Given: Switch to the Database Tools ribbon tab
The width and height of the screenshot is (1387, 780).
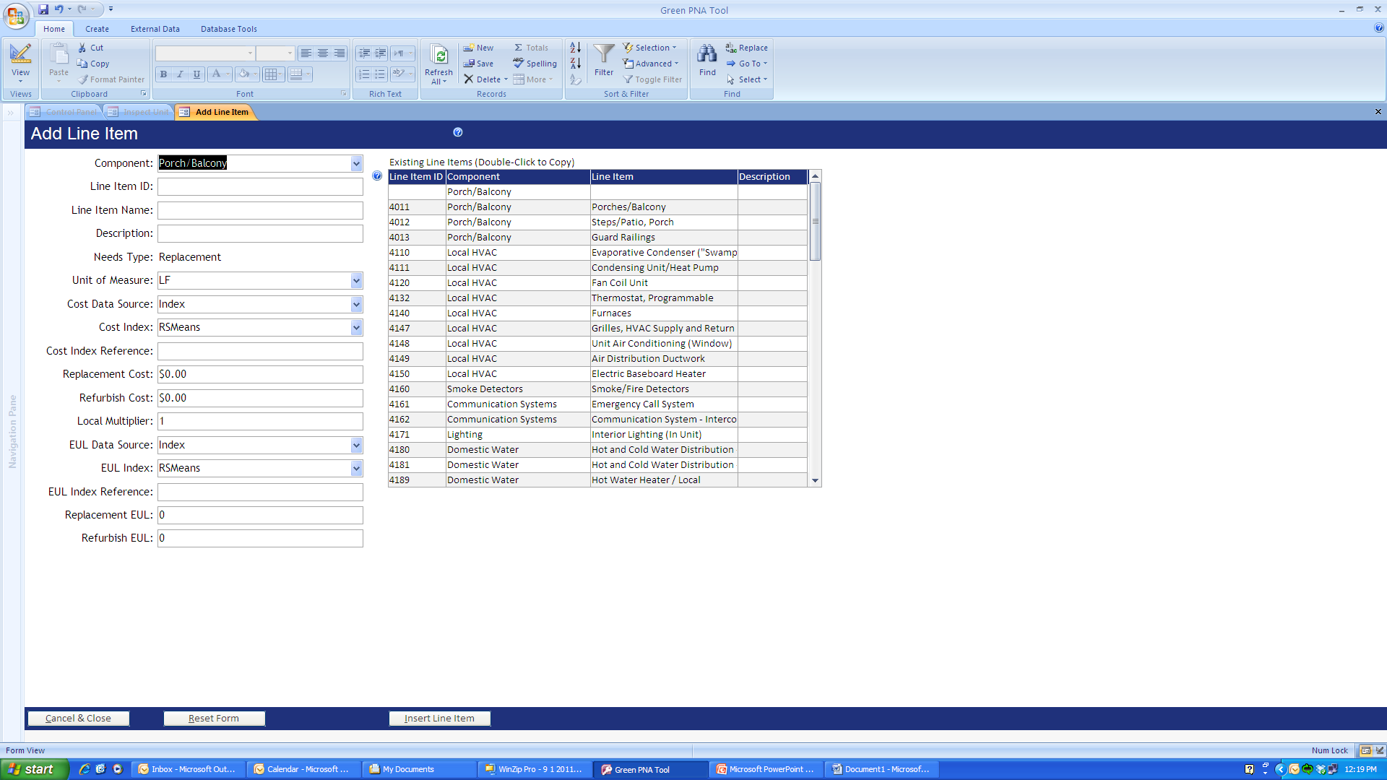Looking at the screenshot, I should [228, 29].
